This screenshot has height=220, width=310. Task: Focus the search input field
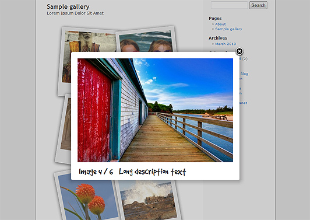pos(230,5)
